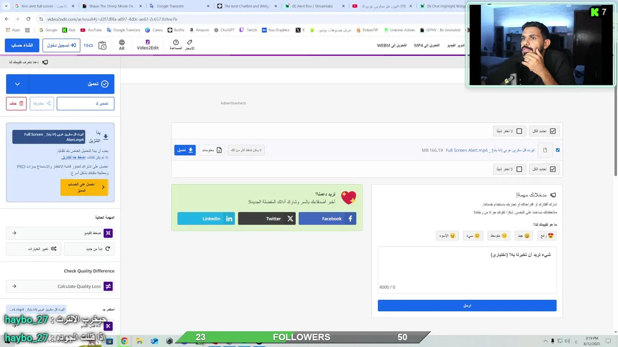This screenshot has width=618, height=347.
Task: Open the 'التحويل إلى WEBM' menu item
Action: pos(392,45)
